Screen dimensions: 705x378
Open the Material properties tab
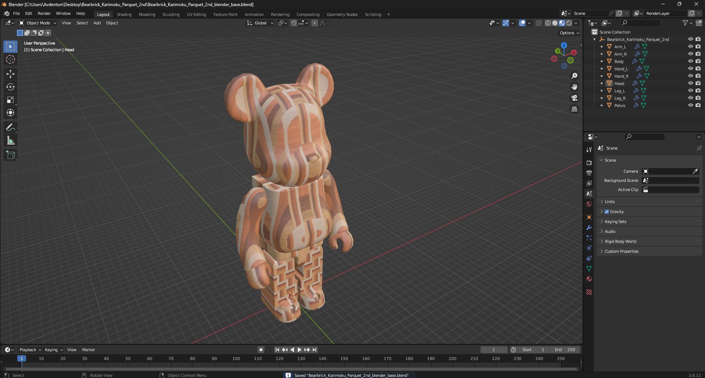coord(589,279)
